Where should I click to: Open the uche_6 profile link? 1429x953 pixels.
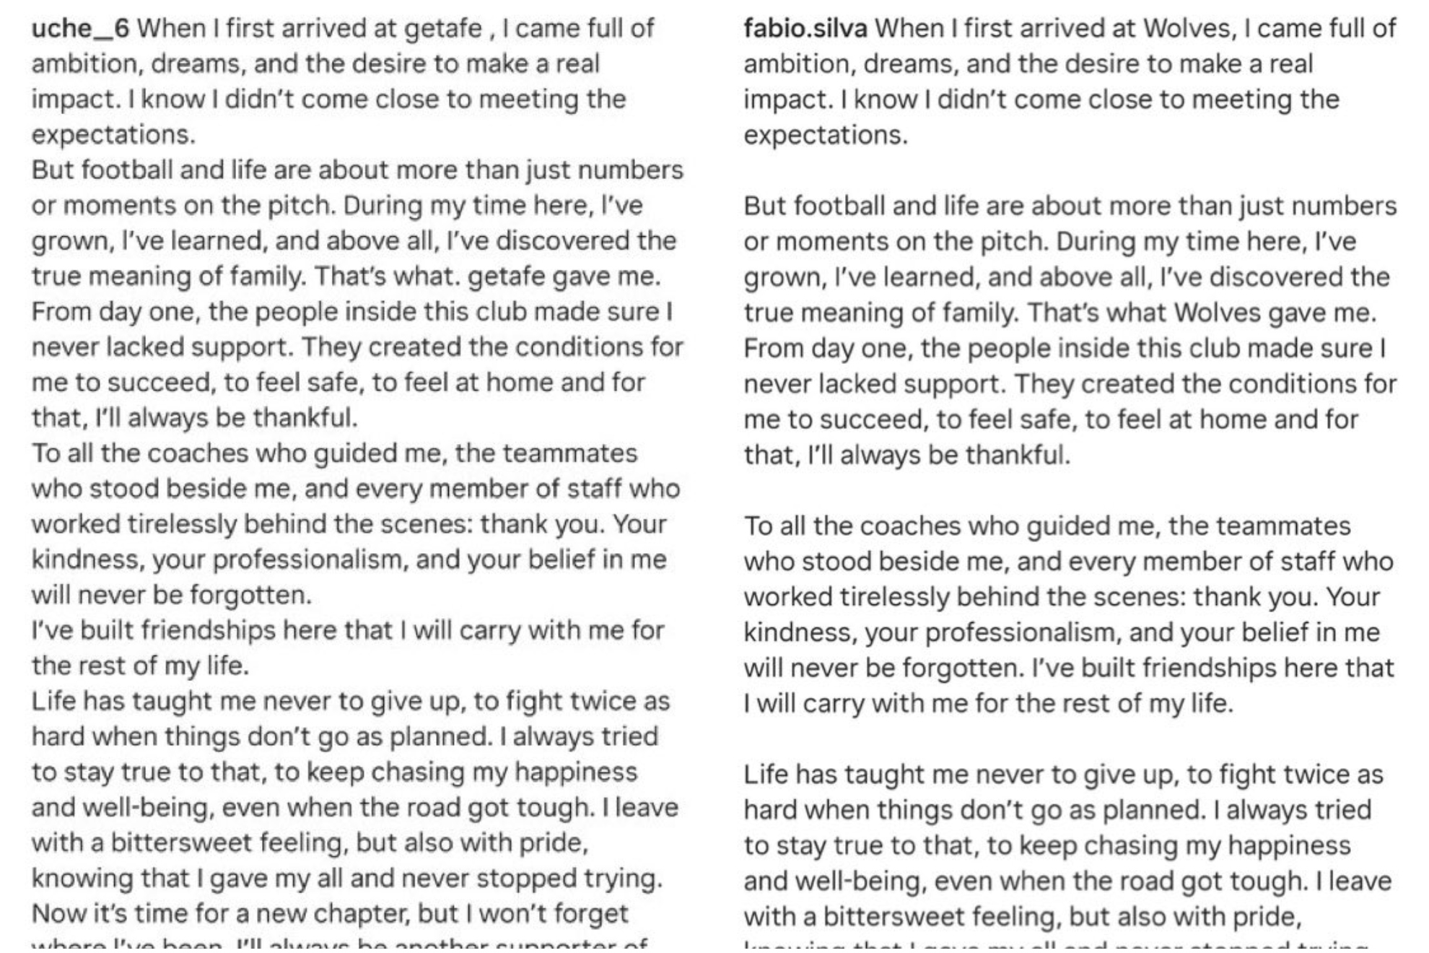[x=80, y=29]
